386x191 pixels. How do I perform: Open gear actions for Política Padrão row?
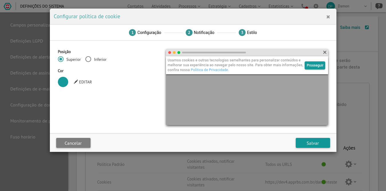348,164
